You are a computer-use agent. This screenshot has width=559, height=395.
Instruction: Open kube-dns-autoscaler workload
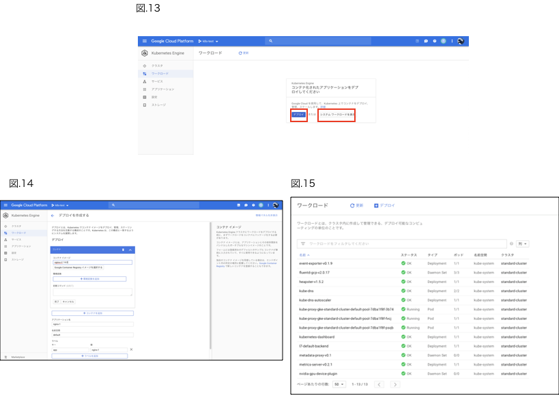point(315,300)
